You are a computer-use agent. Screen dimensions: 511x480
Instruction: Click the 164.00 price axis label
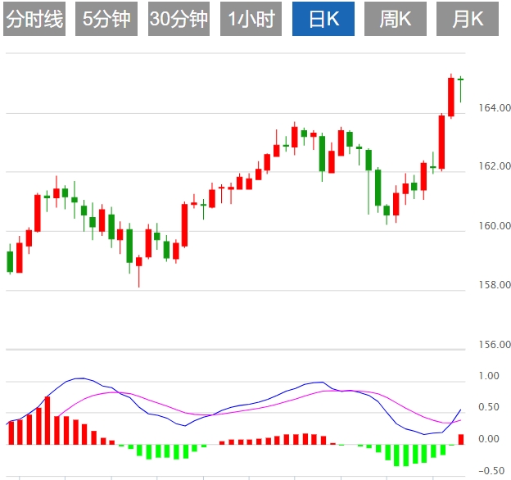[x=495, y=108]
